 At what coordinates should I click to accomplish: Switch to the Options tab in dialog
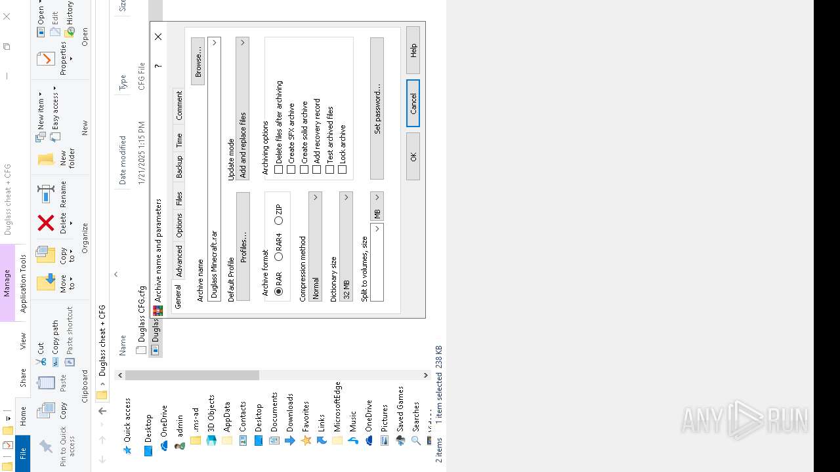coord(179,225)
